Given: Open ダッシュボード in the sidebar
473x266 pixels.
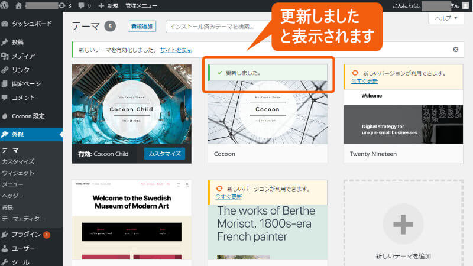Looking at the screenshot, I should (x=32, y=24).
